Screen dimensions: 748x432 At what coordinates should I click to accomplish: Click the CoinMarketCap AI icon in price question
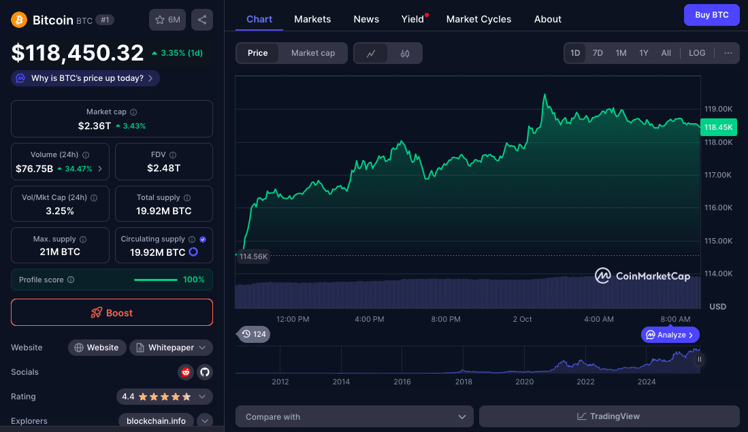[x=20, y=78]
